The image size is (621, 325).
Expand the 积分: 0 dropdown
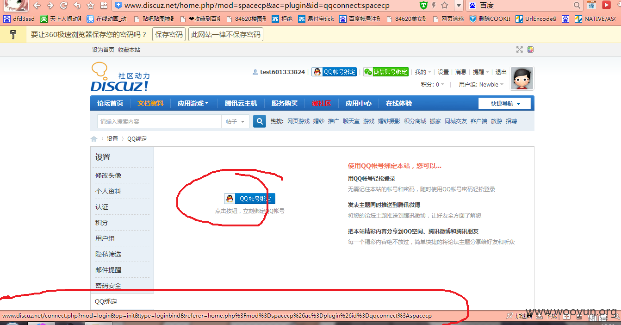(x=433, y=85)
